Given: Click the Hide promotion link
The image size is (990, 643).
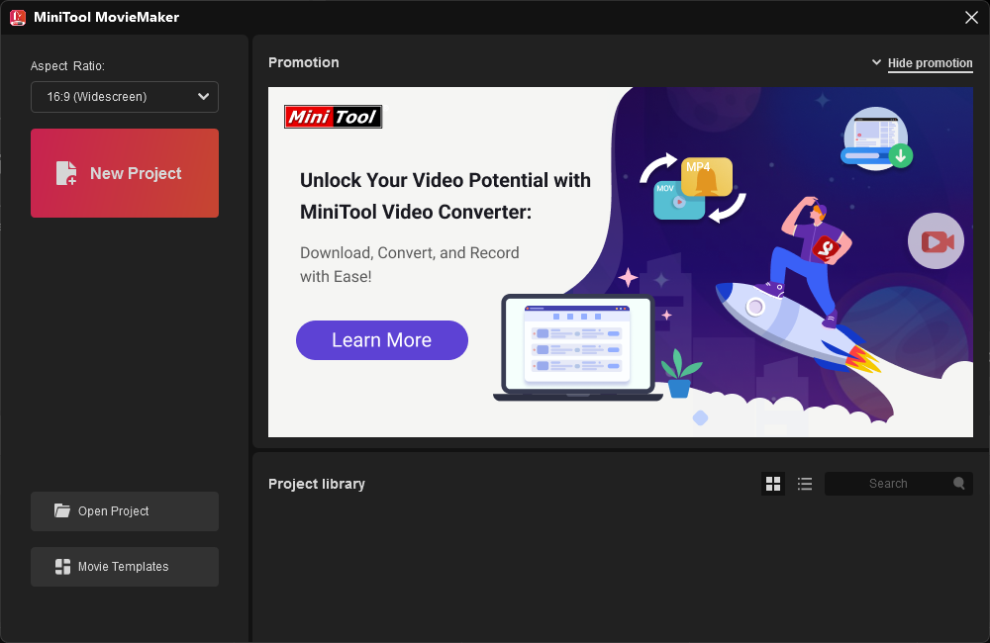Looking at the screenshot, I should (x=930, y=63).
